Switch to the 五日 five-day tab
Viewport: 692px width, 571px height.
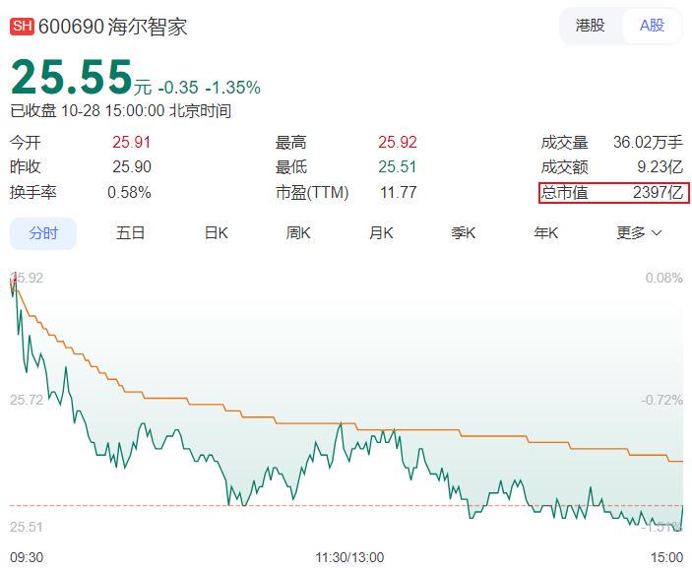130,233
